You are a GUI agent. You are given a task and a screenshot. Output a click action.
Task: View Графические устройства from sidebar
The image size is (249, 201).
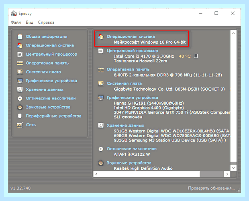(51, 81)
